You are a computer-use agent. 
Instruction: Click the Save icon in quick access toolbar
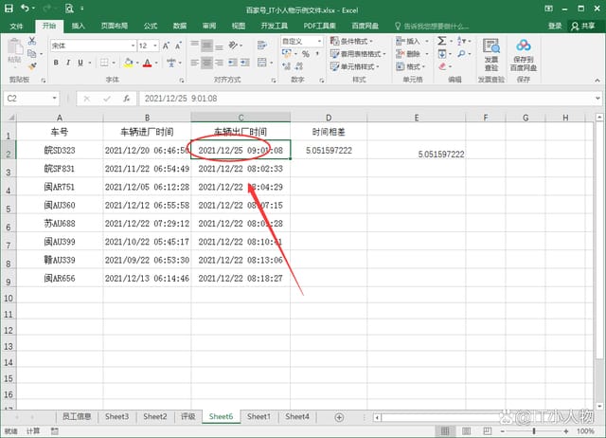tap(9, 9)
